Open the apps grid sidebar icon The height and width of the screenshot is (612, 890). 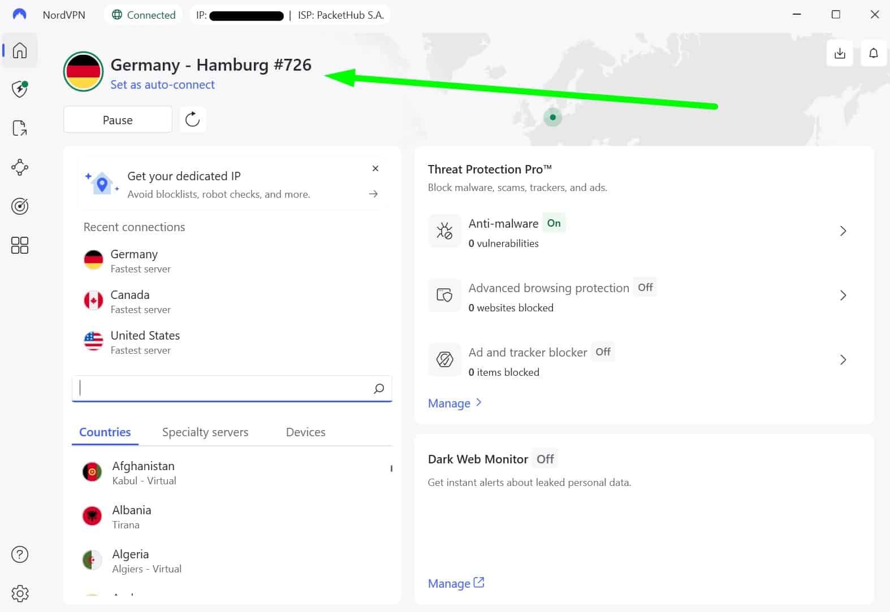click(x=20, y=245)
